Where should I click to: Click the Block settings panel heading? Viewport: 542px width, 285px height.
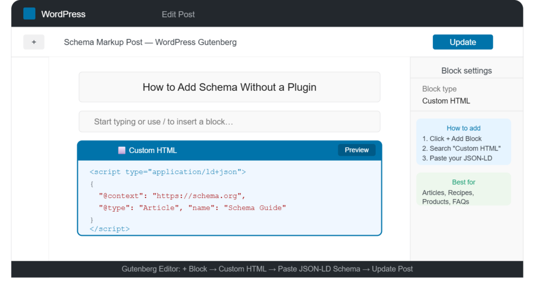466,71
